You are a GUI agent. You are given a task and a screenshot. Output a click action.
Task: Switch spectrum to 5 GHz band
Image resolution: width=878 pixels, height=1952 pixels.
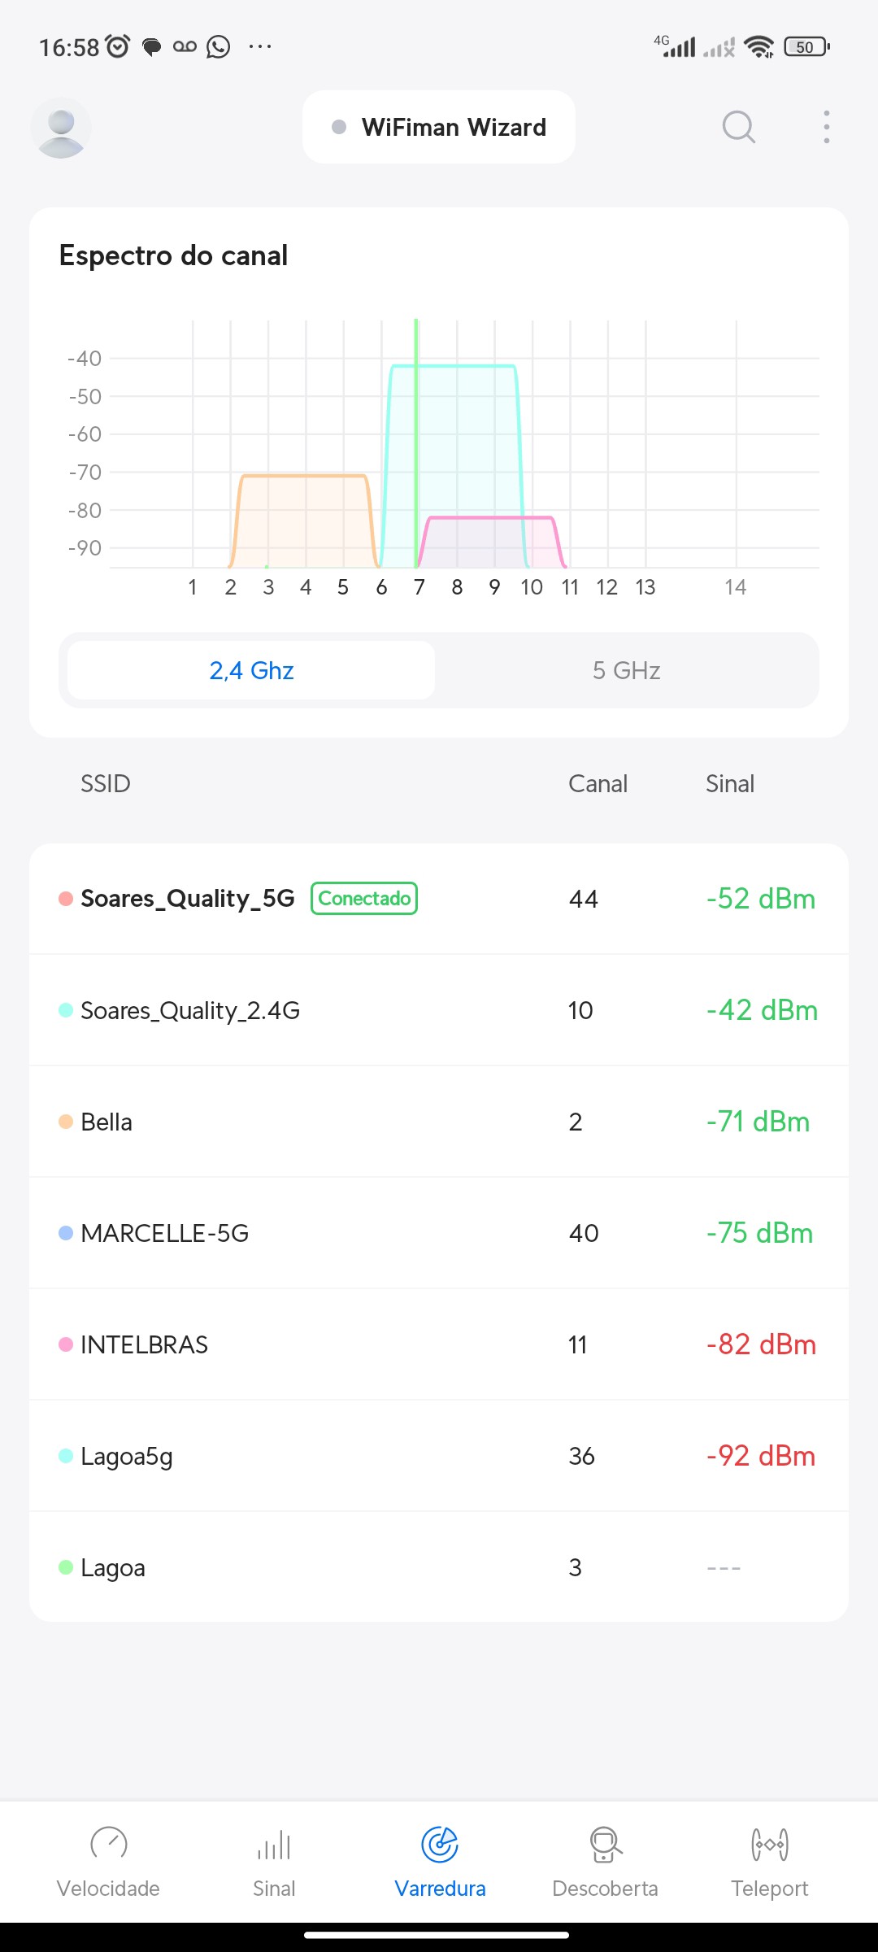coord(626,670)
